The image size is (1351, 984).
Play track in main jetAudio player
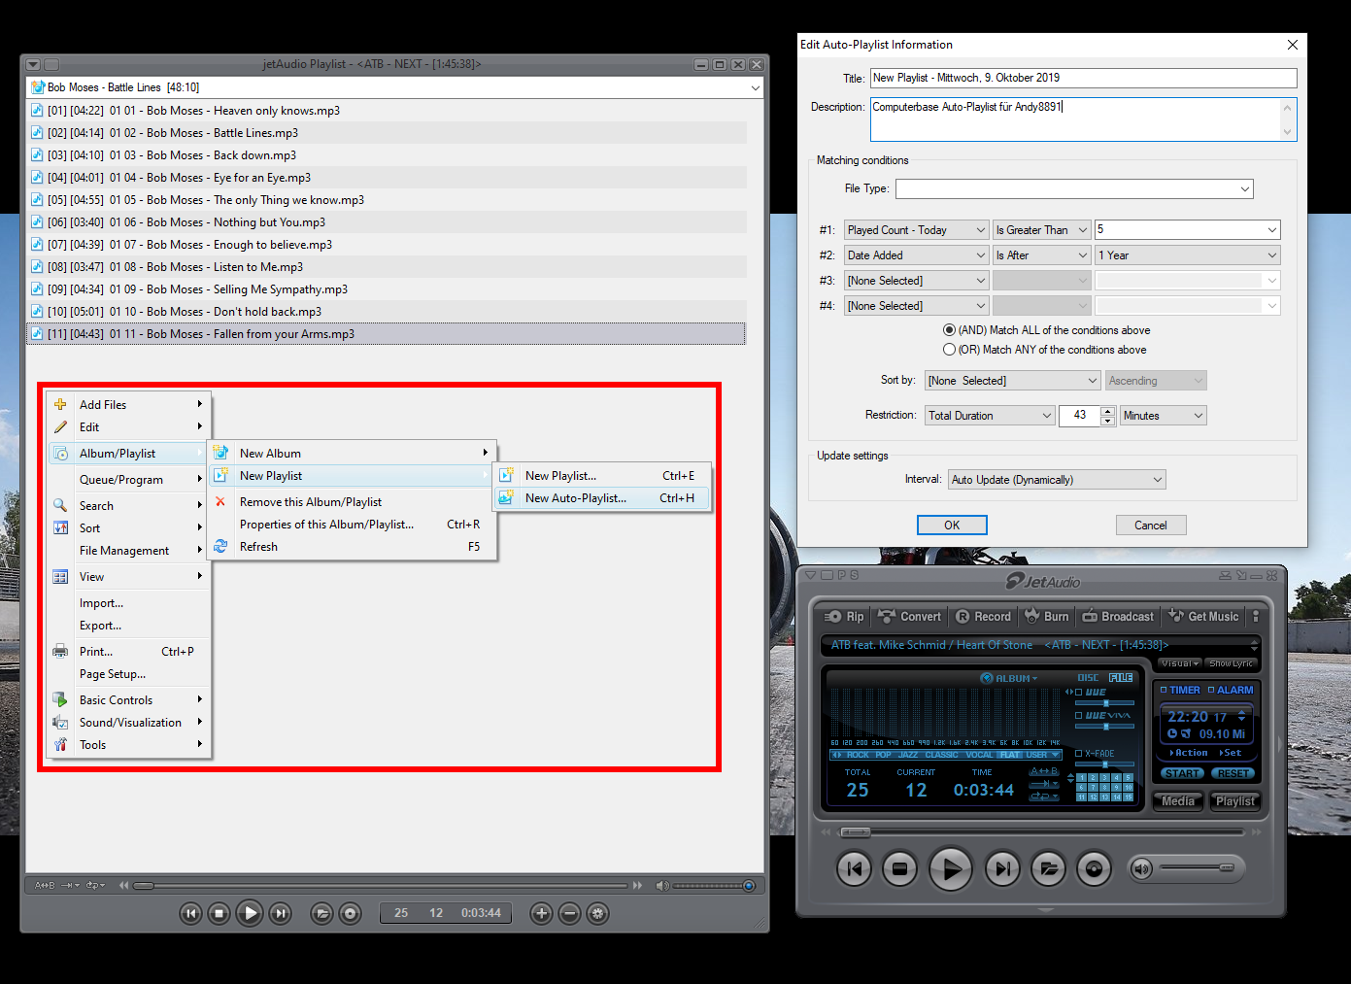[951, 868]
